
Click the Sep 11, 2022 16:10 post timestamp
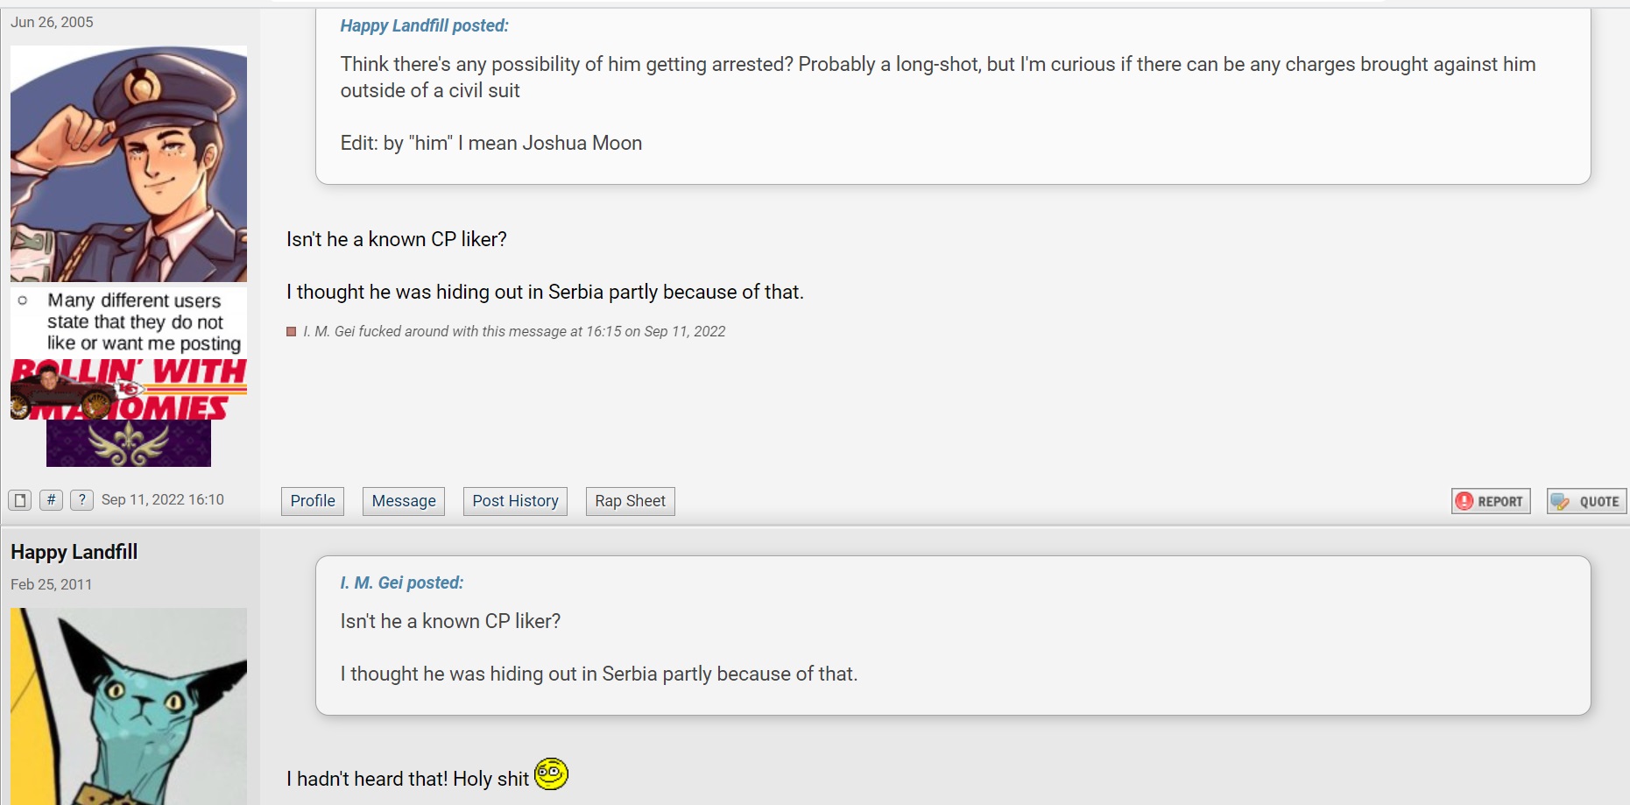point(163,500)
